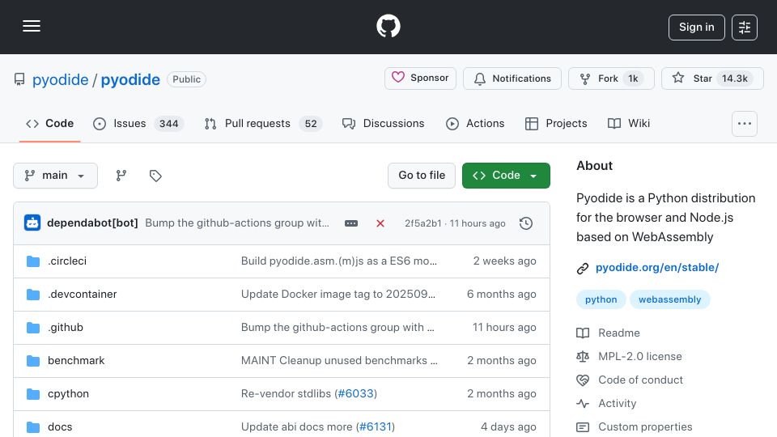Screen dimensions: 777x437
Task: Click the Go to file button
Action: coord(422,176)
